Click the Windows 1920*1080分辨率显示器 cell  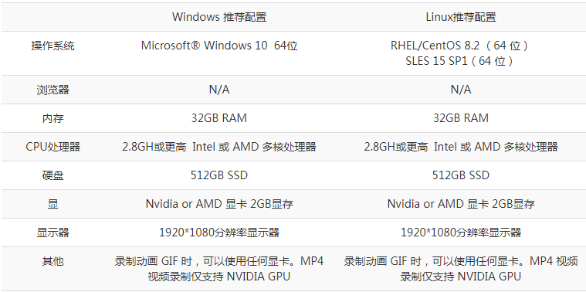pyautogui.click(x=219, y=233)
